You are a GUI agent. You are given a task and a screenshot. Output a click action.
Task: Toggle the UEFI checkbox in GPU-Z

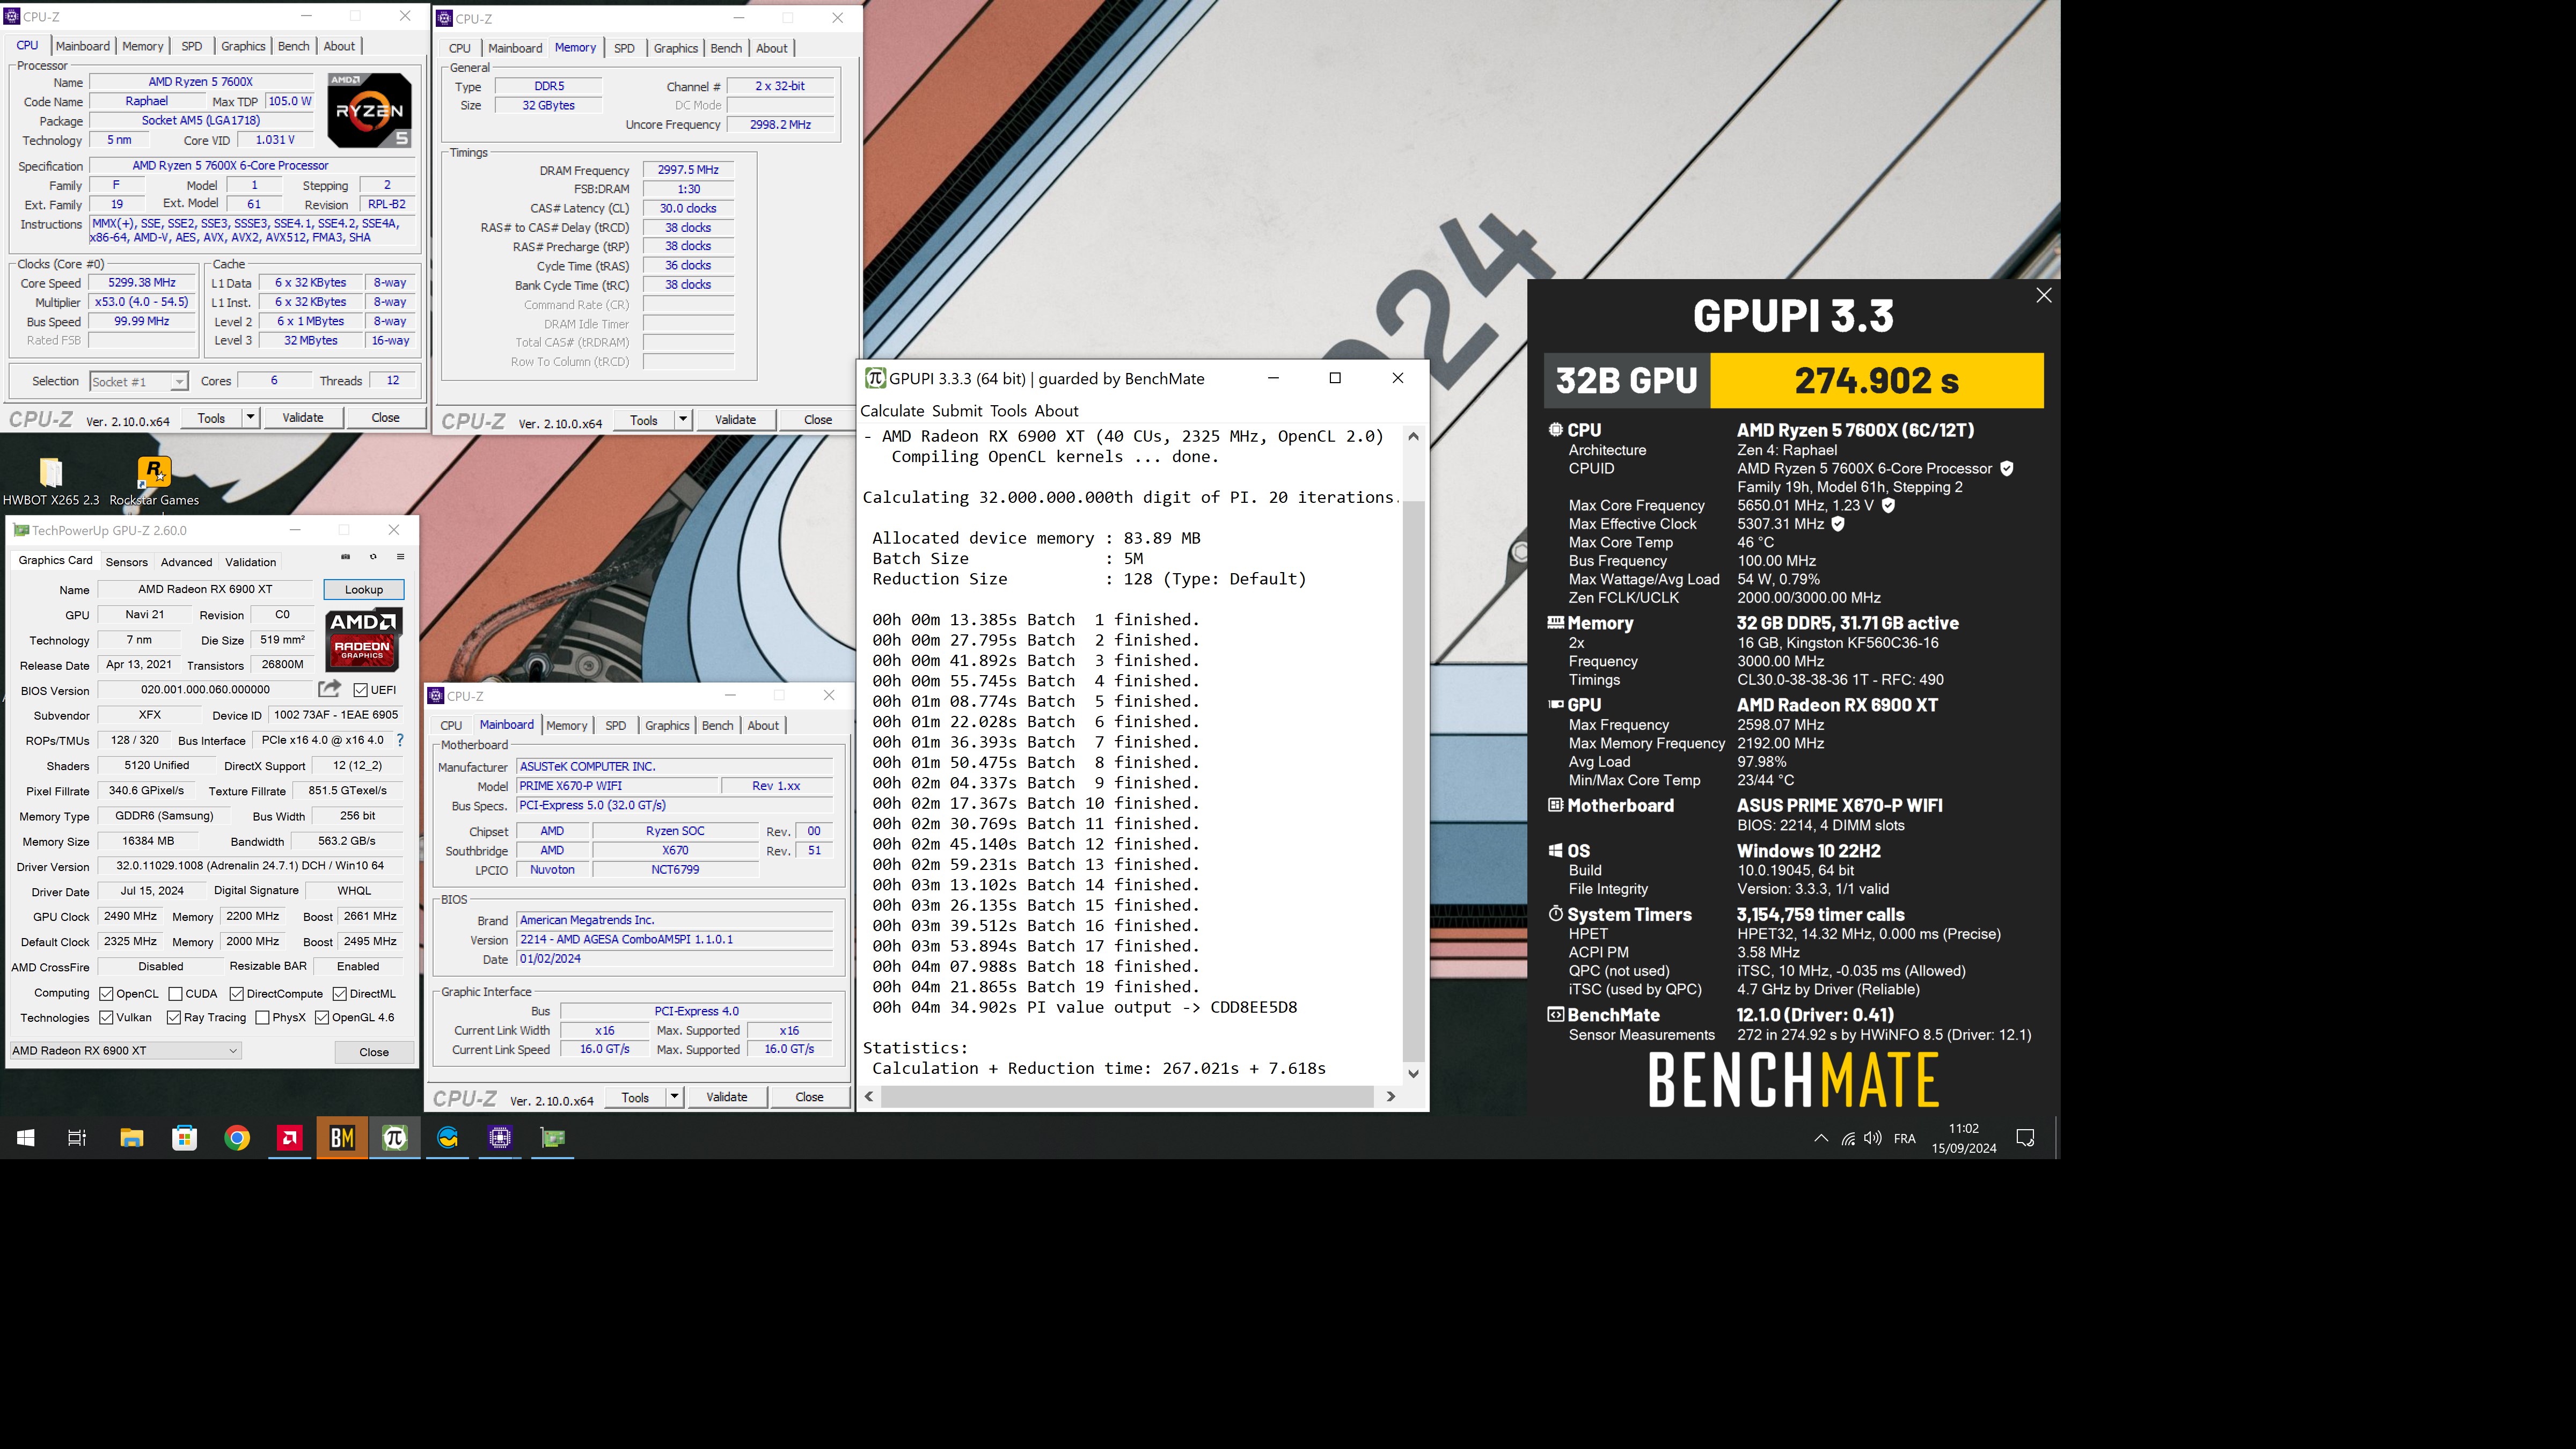pos(361,690)
